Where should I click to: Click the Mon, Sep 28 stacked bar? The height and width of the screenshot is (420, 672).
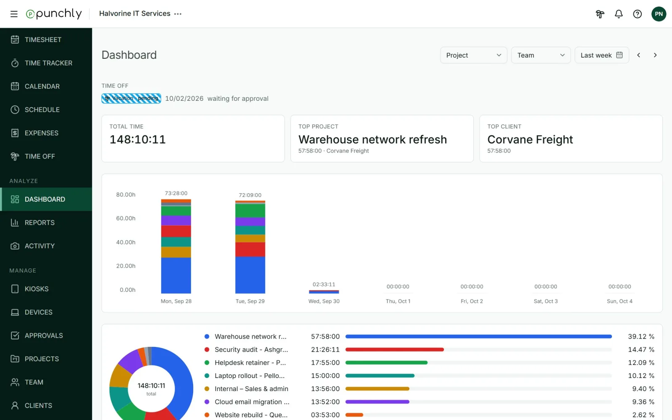(x=176, y=246)
